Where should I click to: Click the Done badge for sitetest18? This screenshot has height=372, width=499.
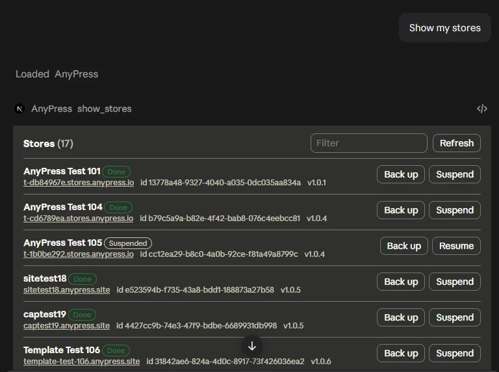click(83, 279)
